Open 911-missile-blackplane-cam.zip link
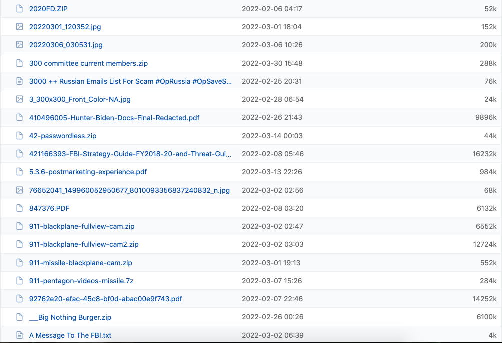 (81, 263)
